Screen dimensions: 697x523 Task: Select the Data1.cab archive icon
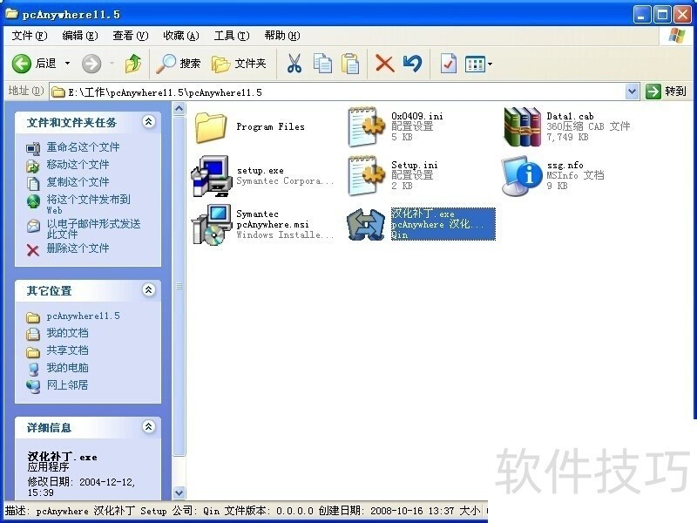tap(522, 126)
